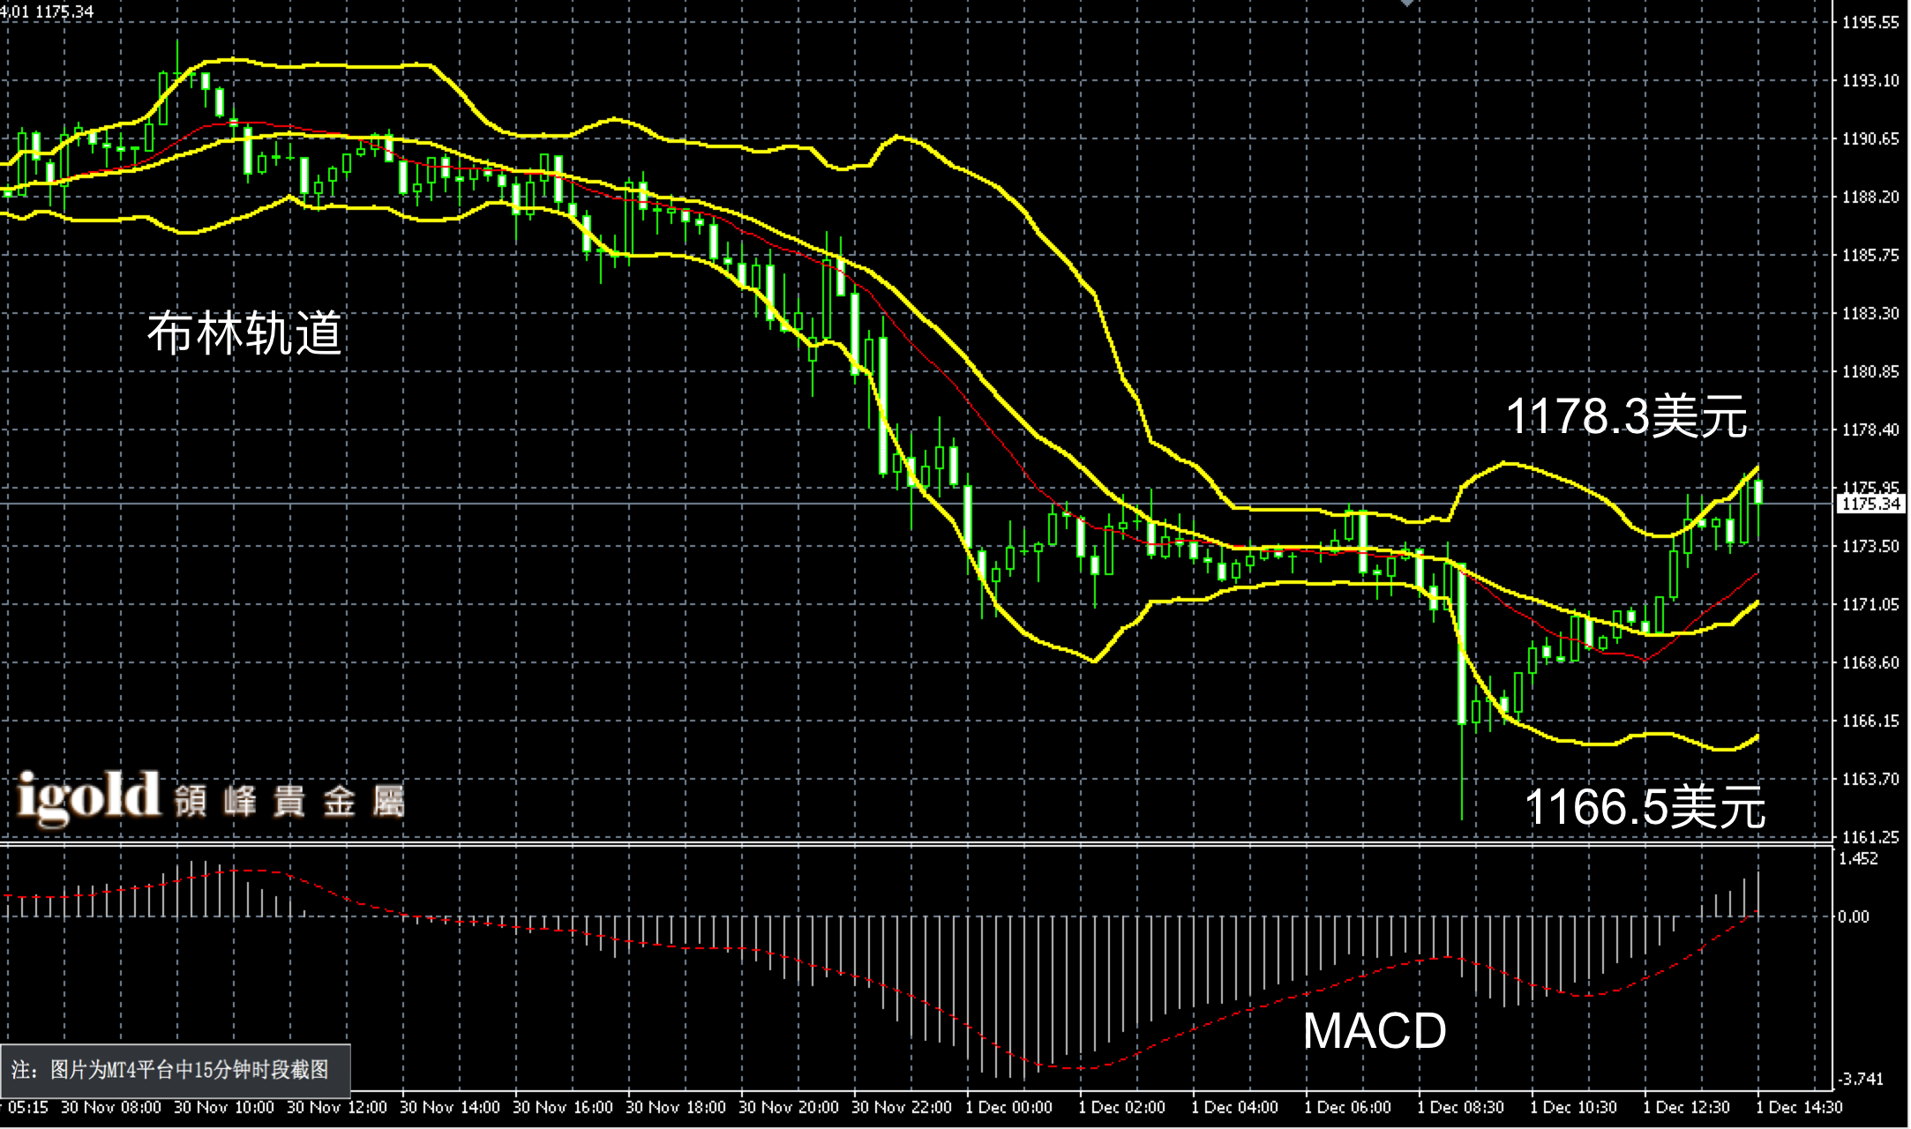Click the 30 Nov 08:00 time label
This screenshot has height=1129, width=1911.
click(x=111, y=1107)
